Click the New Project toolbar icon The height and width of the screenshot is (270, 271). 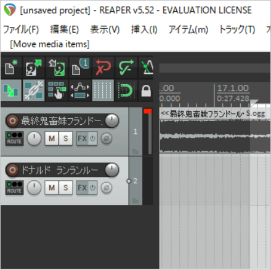(x=11, y=68)
